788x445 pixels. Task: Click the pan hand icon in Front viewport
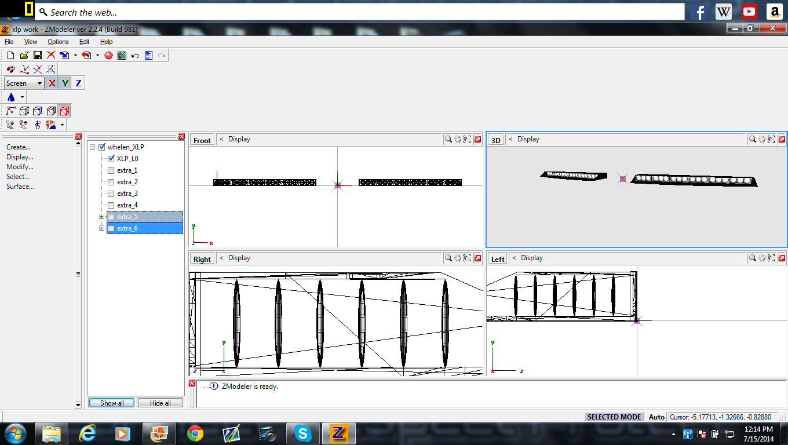tap(457, 140)
